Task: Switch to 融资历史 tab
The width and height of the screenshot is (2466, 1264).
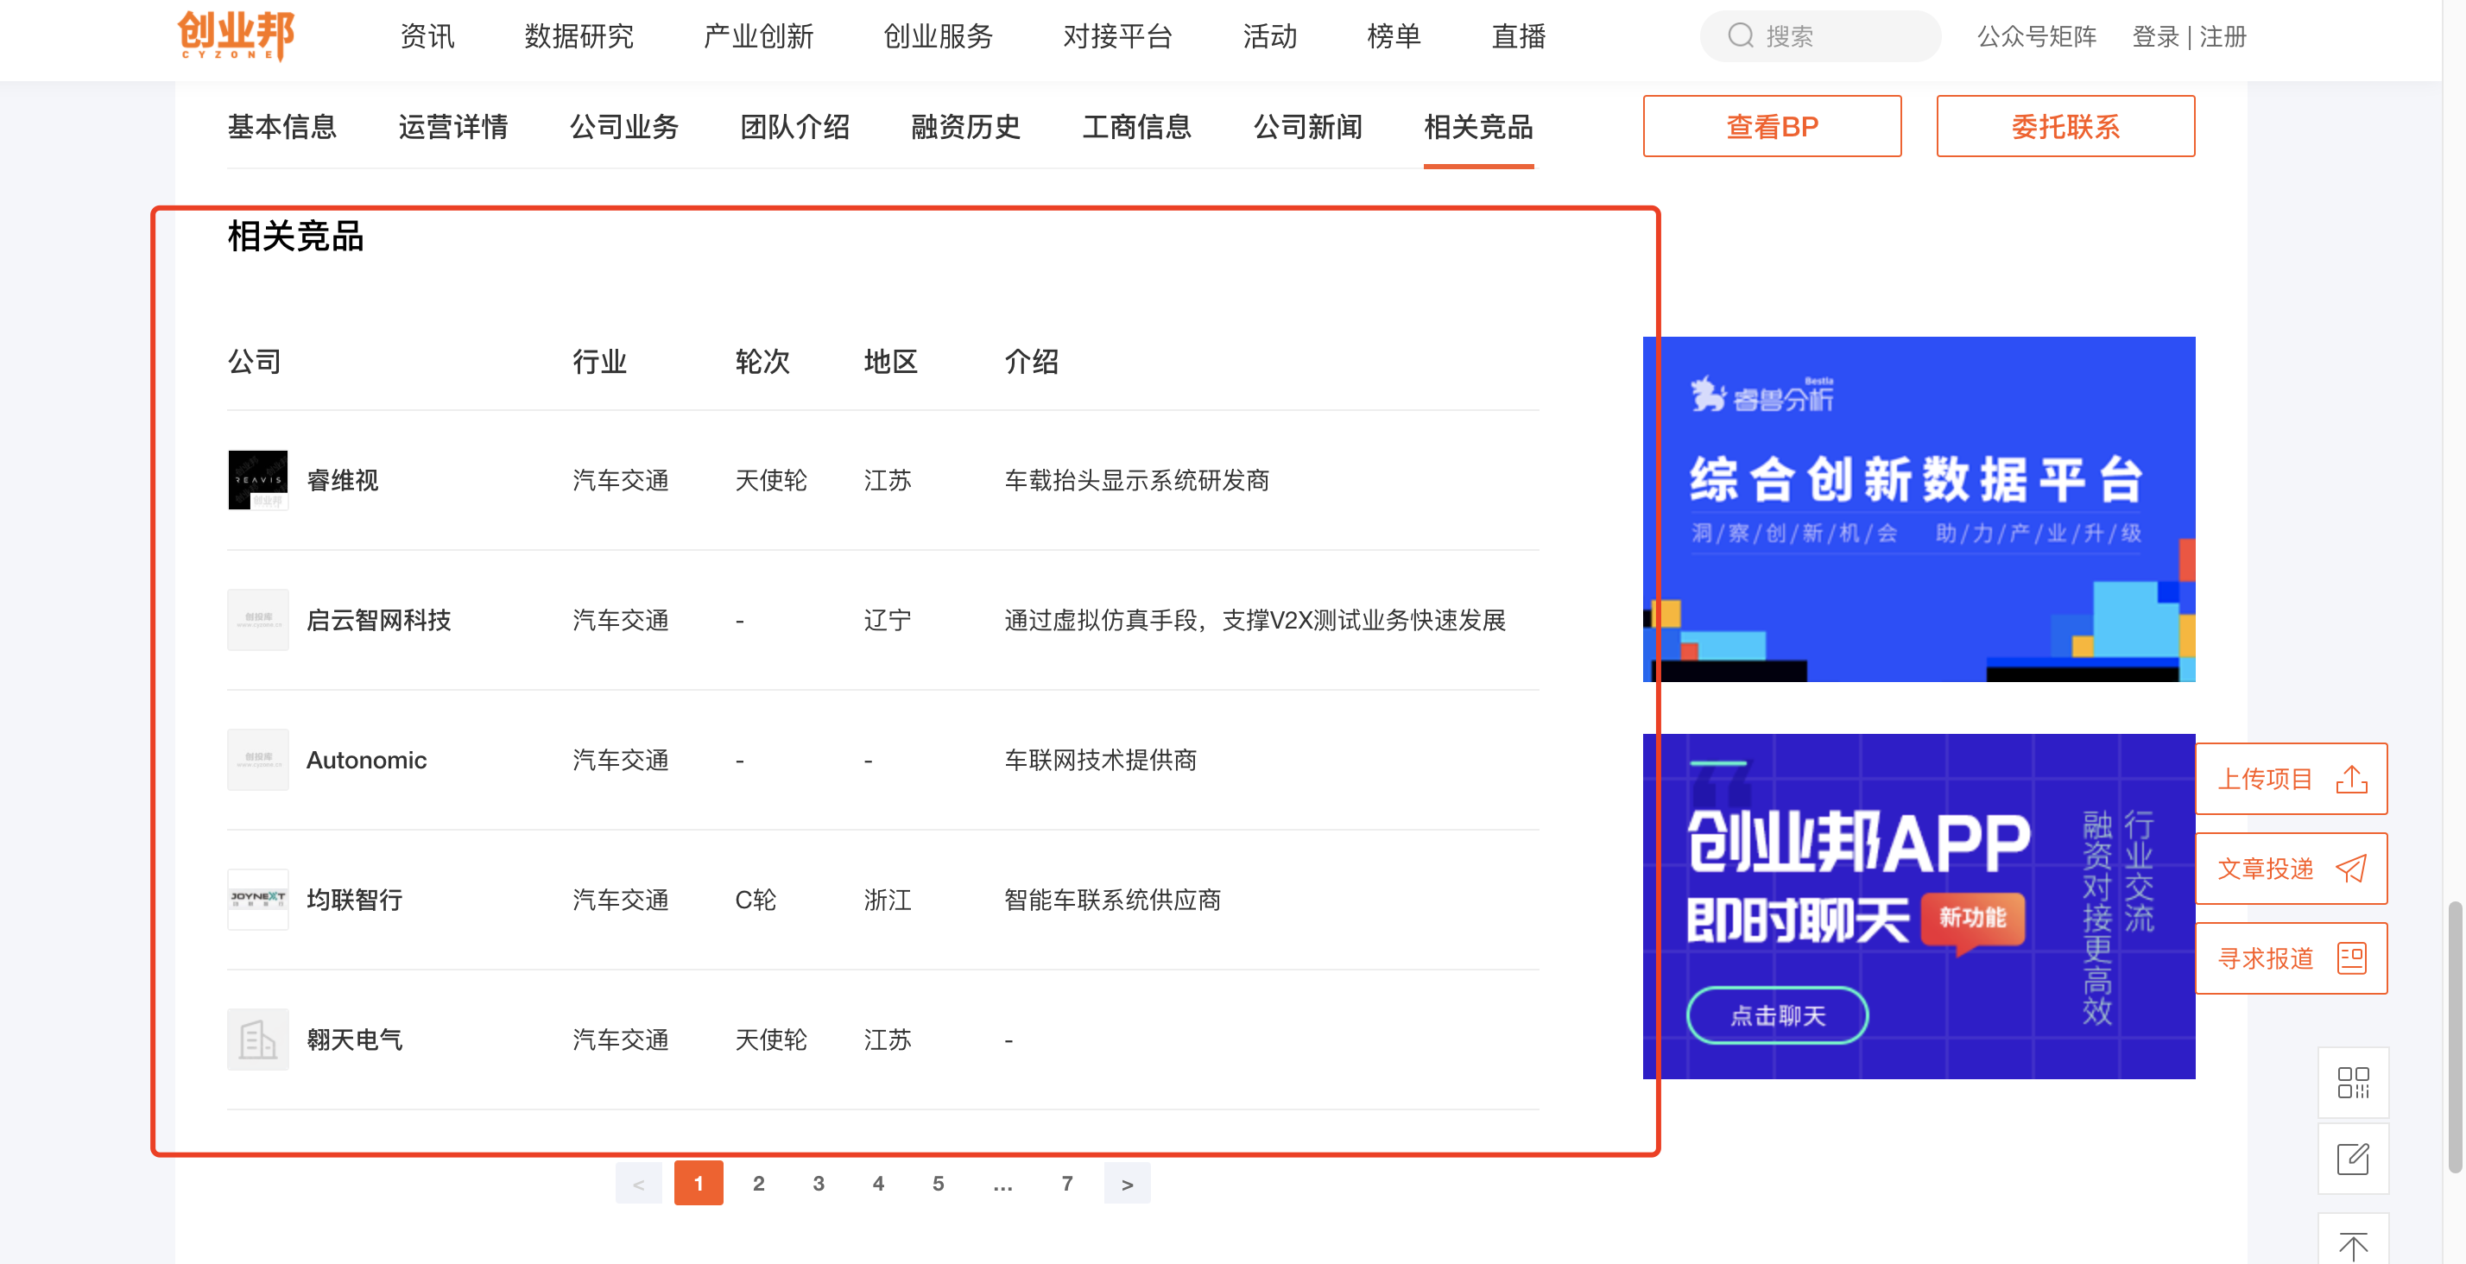Action: point(965,126)
